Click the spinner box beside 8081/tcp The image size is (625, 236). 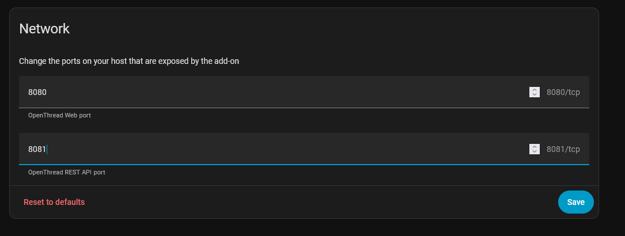pyautogui.click(x=535, y=149)
